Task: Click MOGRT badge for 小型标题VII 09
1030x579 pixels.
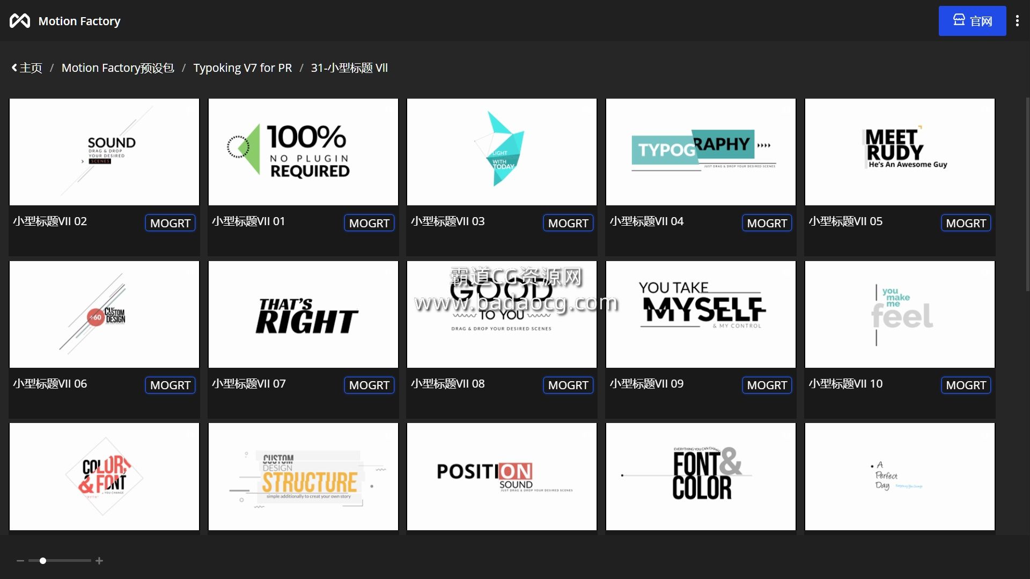Action: (x=767, y=385)
